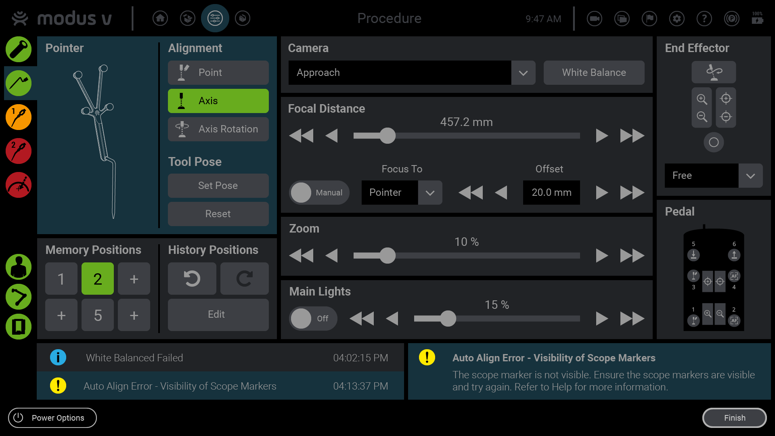This screenshot has height=436, width=775.
Task: Select orange tool 1 sidebar icon
Action: click(19, 117)
